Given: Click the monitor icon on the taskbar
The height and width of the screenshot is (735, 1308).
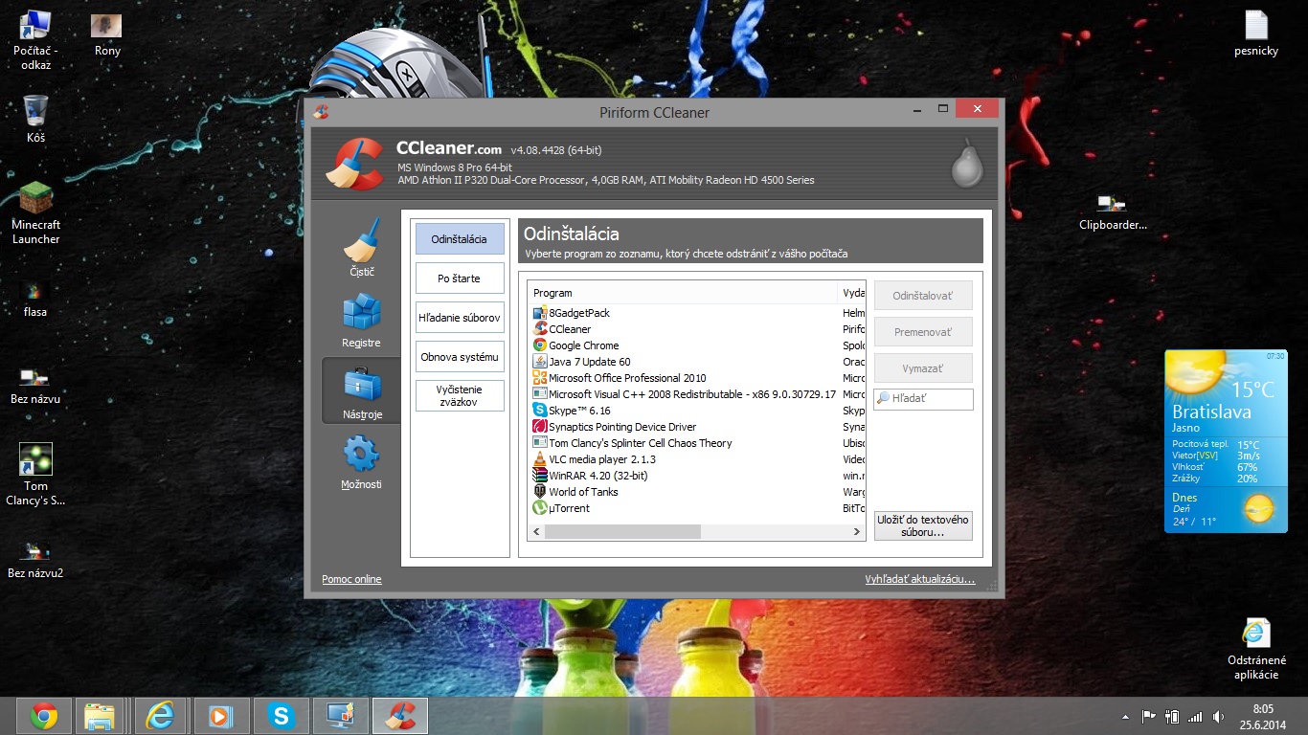Looking at the screenshot, I should coord(340,716).
